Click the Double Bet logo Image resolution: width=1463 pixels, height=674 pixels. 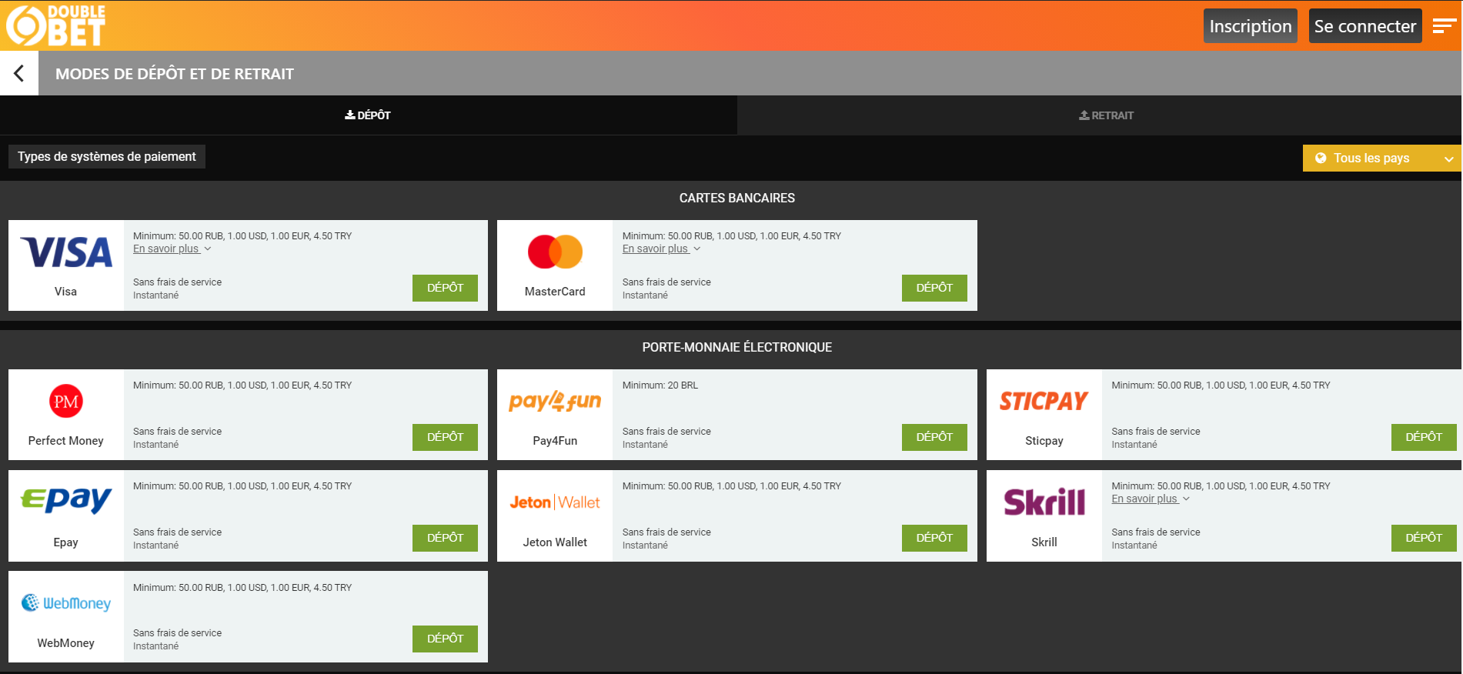[55, 25]
